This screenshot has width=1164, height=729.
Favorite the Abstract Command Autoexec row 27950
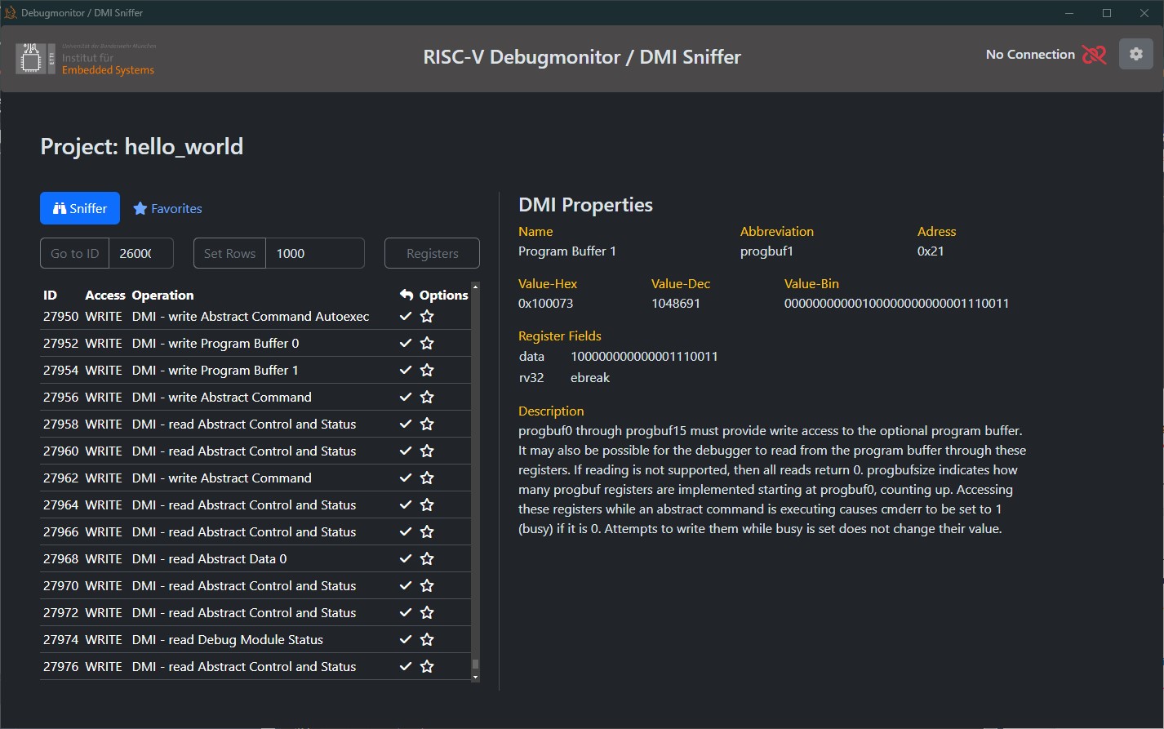click(x=427, y=317)
